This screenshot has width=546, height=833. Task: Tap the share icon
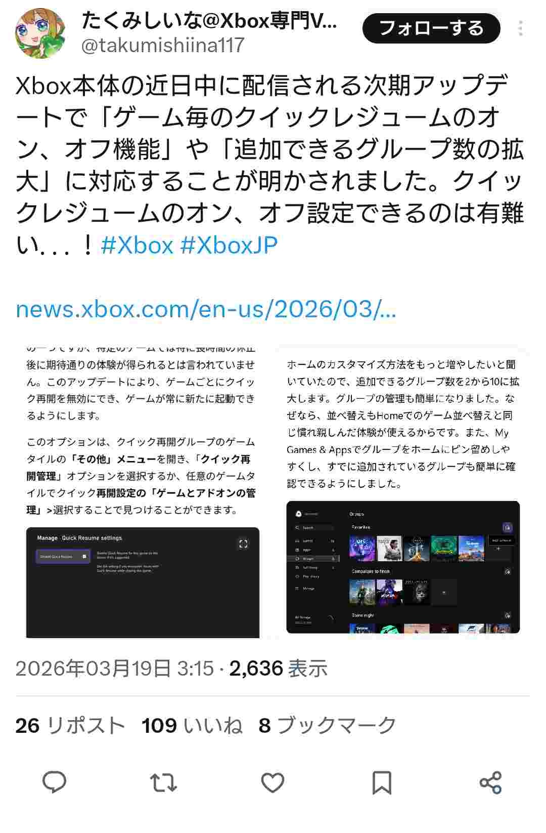[x=490, y=782]
